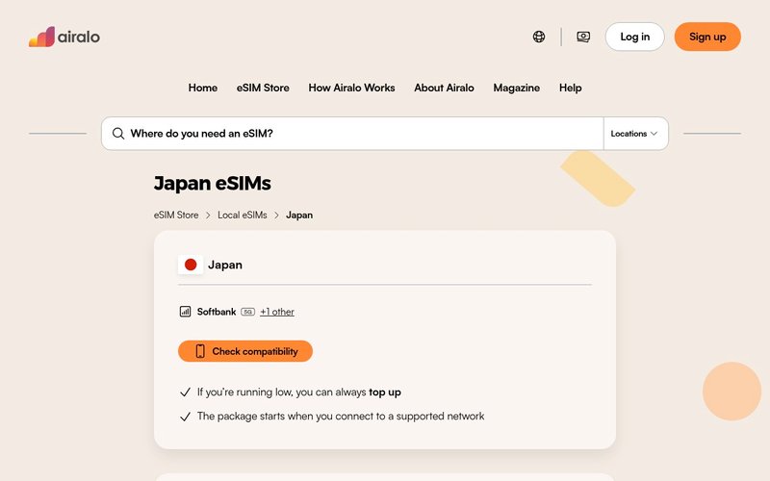Open the '+1 other' networks link
The image size is (770, 481).
(277, 312)
